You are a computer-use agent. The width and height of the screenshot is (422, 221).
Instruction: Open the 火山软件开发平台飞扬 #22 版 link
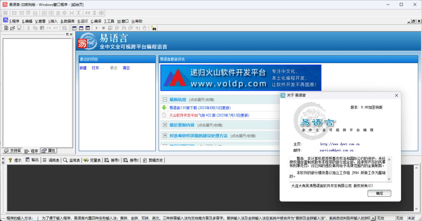[x=209, y=115]
